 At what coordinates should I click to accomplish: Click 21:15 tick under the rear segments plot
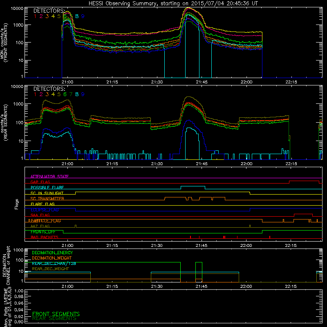coord(112,164)
